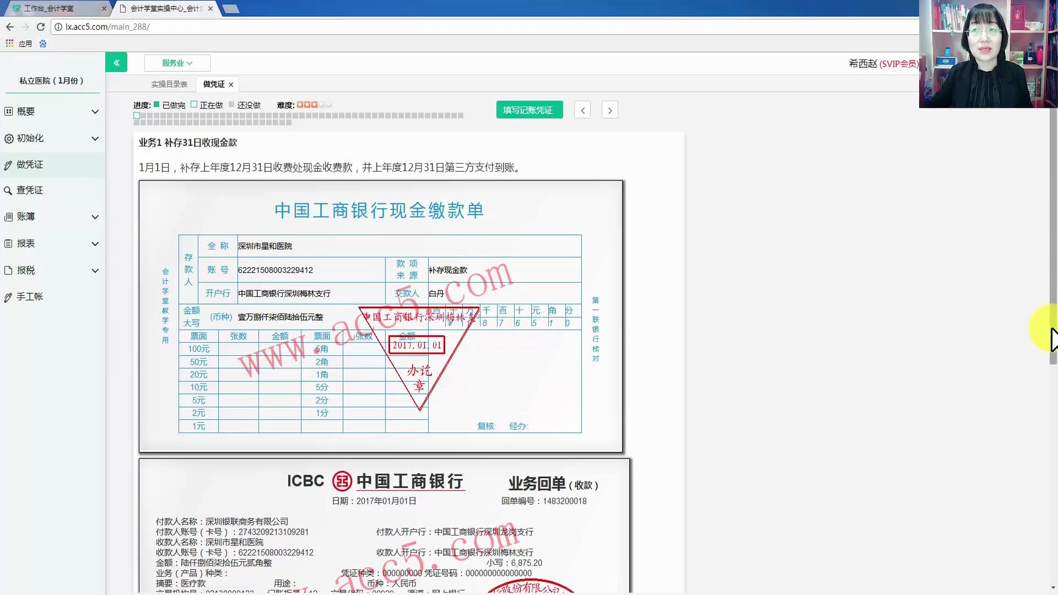Close the 会计学堂实操中心 browser tab
This screenshot has height=595, width=1058.
pos(210,8)
